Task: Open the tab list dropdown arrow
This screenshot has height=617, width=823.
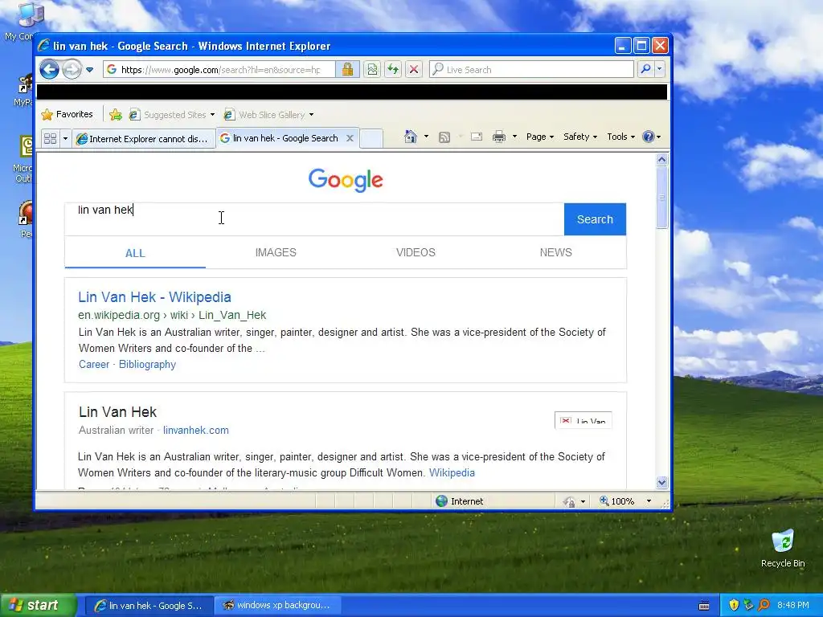Action: [x=66, y=138]
